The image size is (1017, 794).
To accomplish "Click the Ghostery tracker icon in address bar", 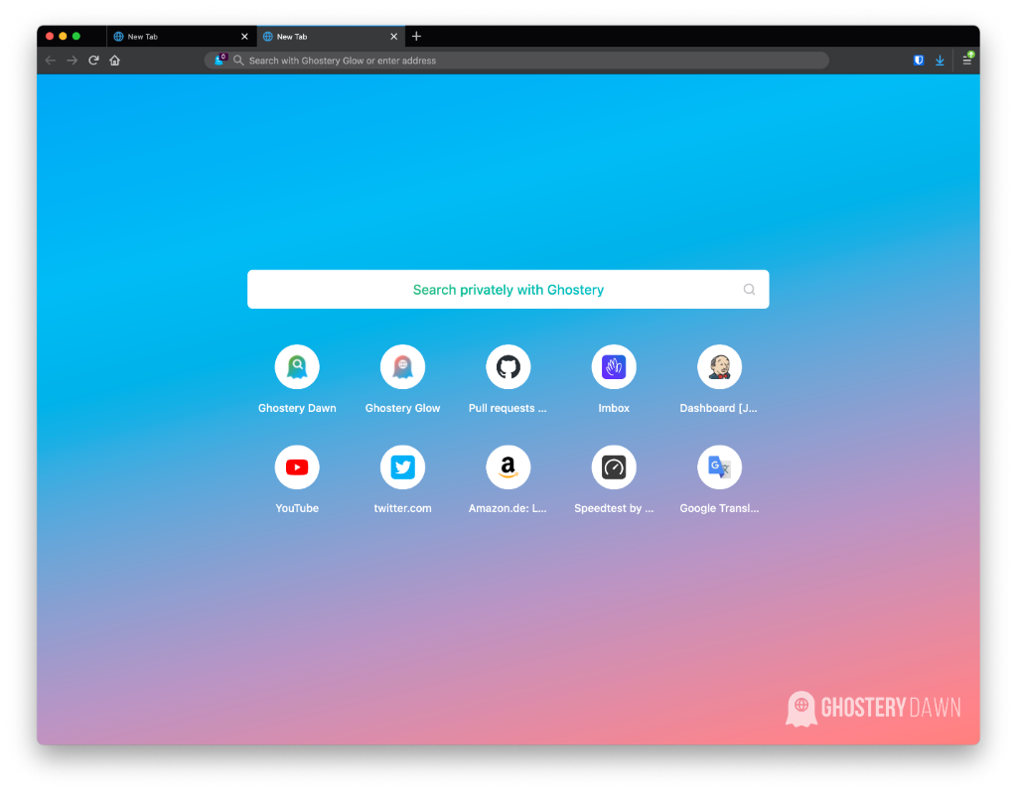I will pos(220,60).
